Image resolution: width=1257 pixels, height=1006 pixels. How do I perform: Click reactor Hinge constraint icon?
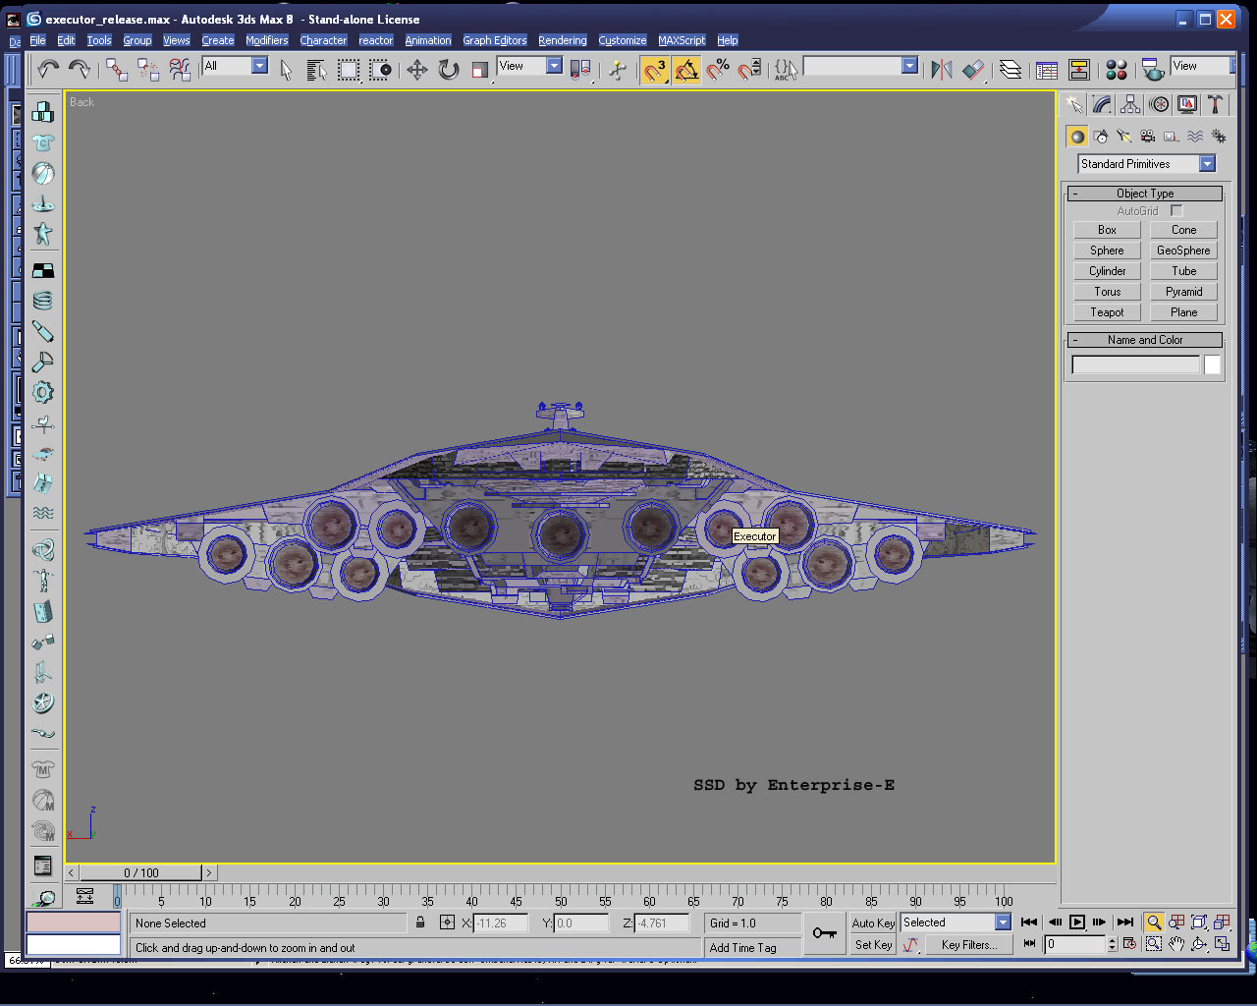43,612
